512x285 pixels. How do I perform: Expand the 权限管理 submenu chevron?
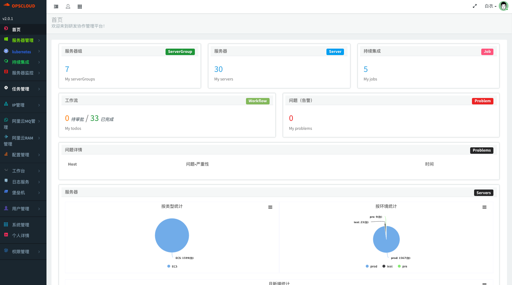[x=39, y=252]
